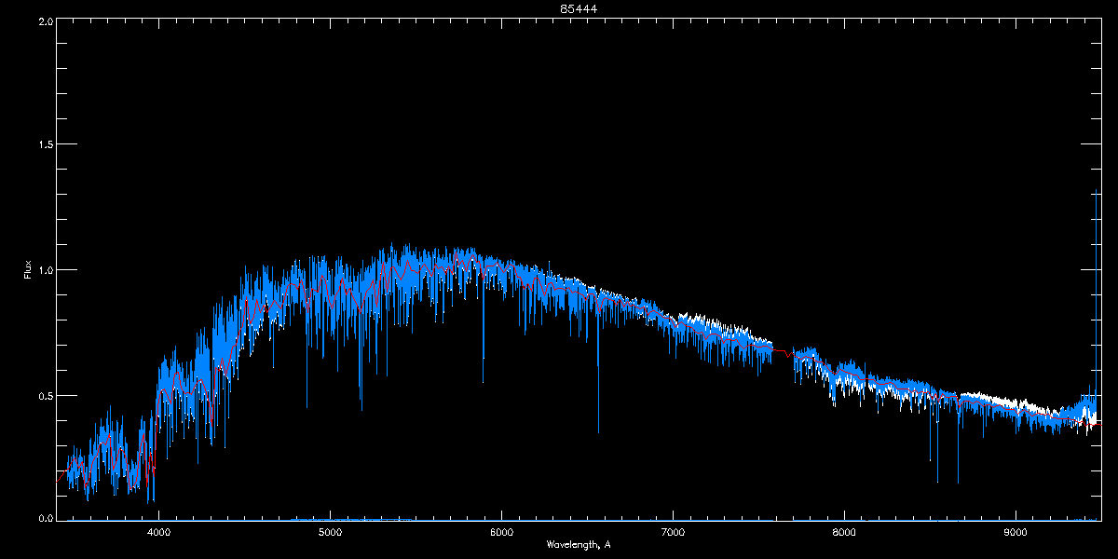1118x559 pixels.
Task: Click the 4000 wavelength tick label
Action: [x=158, y=533]
